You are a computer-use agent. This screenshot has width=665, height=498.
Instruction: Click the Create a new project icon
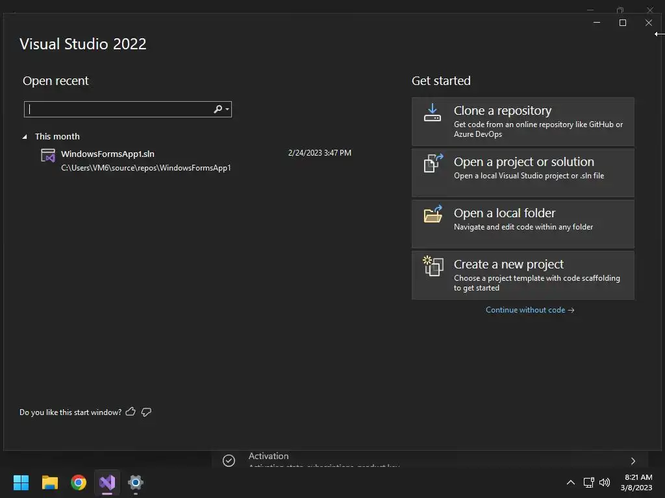(x=433, y=266)
